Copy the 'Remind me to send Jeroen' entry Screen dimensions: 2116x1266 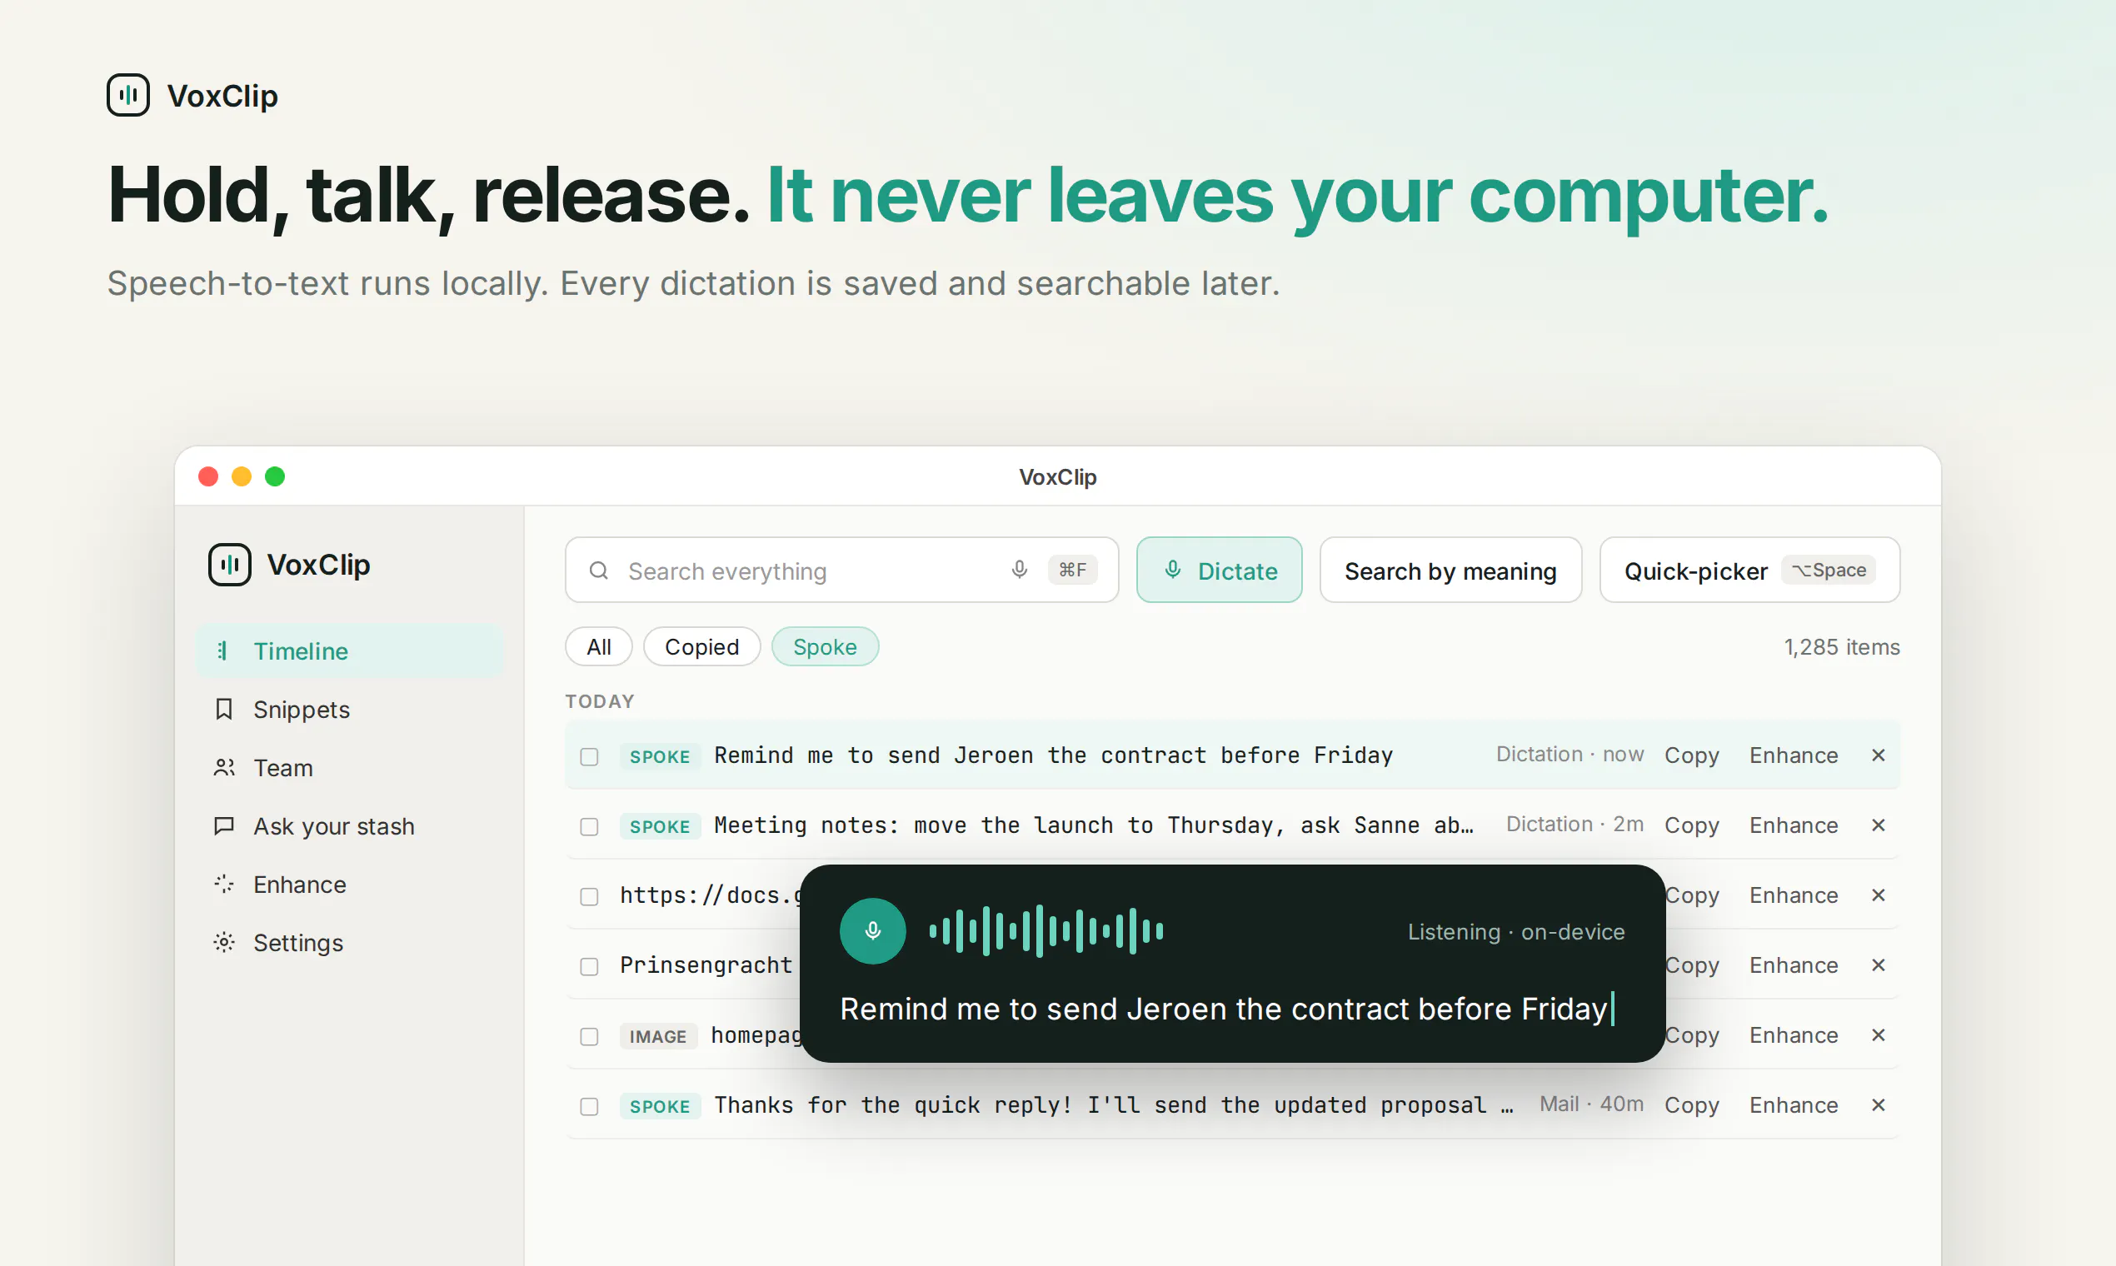(1692, 755)
